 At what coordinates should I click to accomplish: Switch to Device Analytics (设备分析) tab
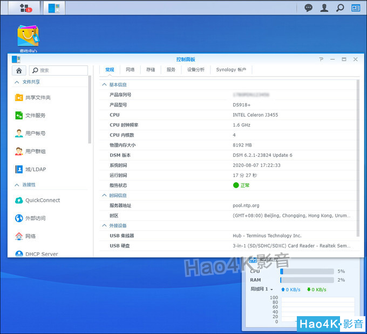pyautogui.click(x=196, y=70)
